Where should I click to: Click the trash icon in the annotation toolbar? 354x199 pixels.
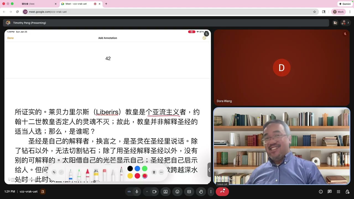tap(154, 172)
